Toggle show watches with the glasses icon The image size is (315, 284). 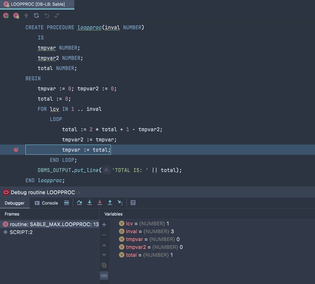pyautogui.click(x=104, y=276)
